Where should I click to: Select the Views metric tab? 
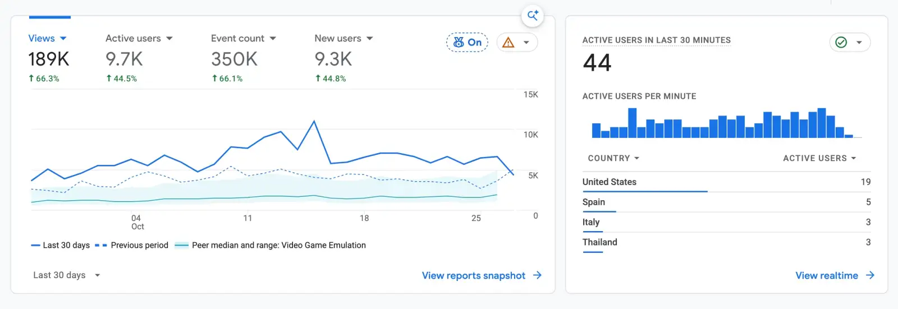pyautogui.click(x=49, y=58)
